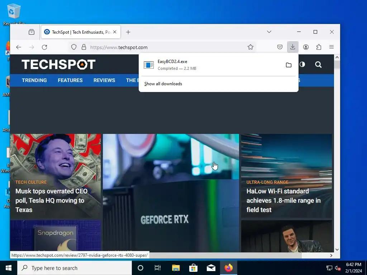Select the Recycle Bin desktop icon
Screen dimensions: 367x275
coord(14,14)
